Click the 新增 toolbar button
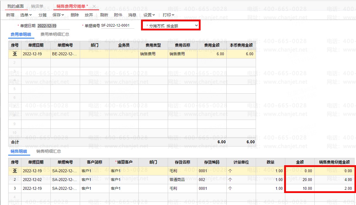The height and width of the screenshot is (205, 356). (10, 15)
